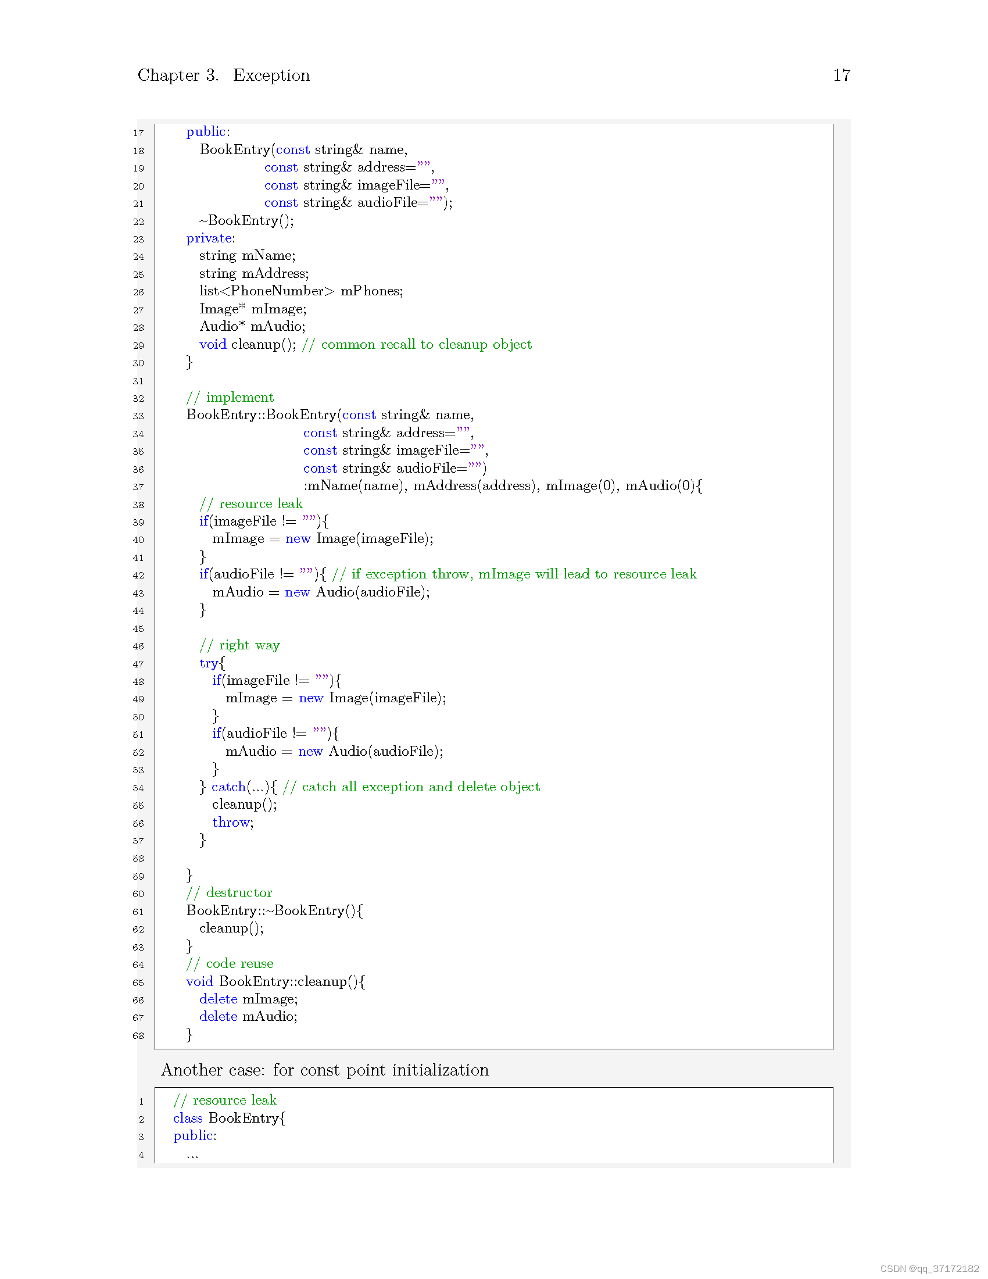Click 'mAudio = new Audio(audioFile);' on line 43
Image resolution: width=988 pixels, height=1279 pixels.
[x=321, y=592]
